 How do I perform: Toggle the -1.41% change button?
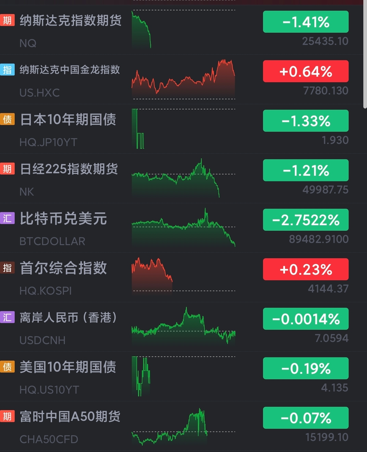[x=306, y=22]
